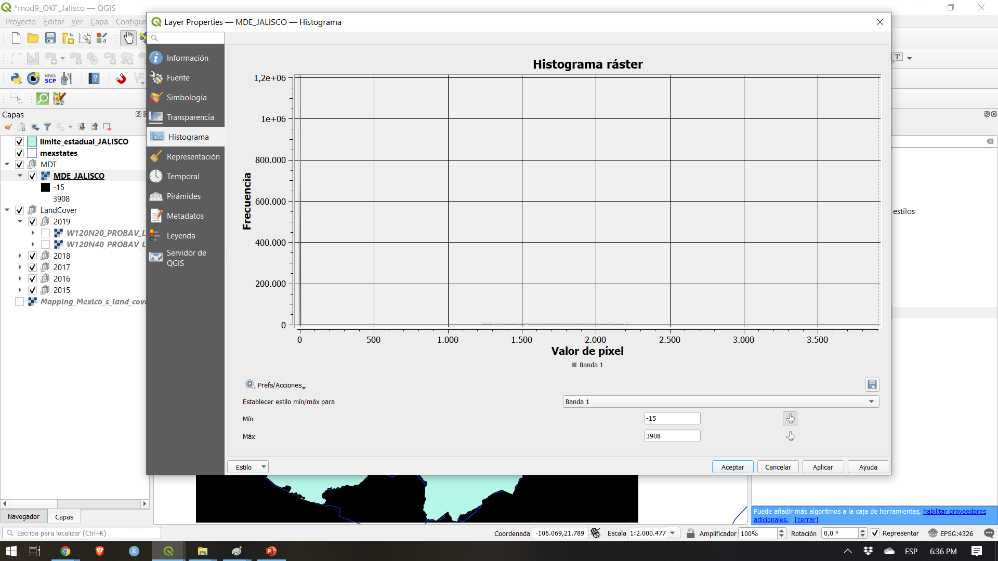This screenshot has height=561, width=998.
Task: Collapse the 2019 group
Action: coord(20,222)
